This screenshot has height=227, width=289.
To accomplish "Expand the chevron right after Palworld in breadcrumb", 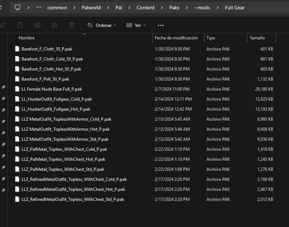I will (x=107, y=8).
